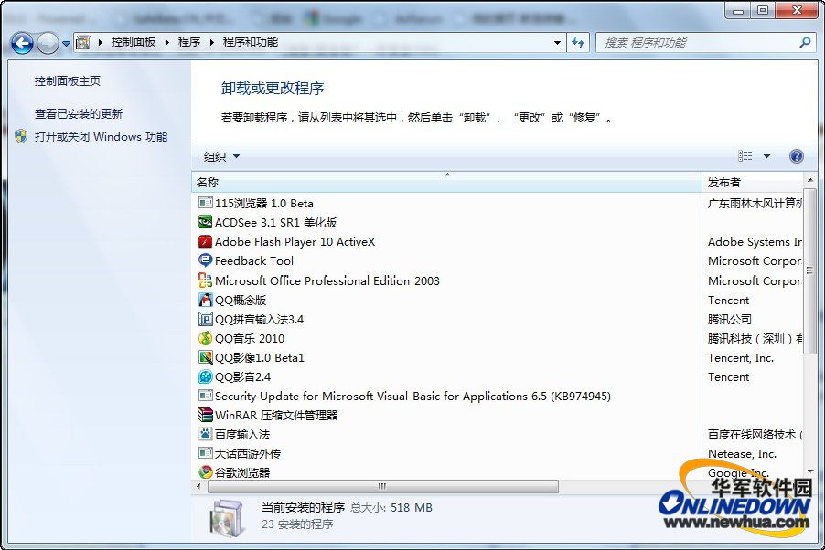Click the Adobe Flash Player icon
This screenshot has height=550, width=825.
pyautogui.click(x=205, y=241)
